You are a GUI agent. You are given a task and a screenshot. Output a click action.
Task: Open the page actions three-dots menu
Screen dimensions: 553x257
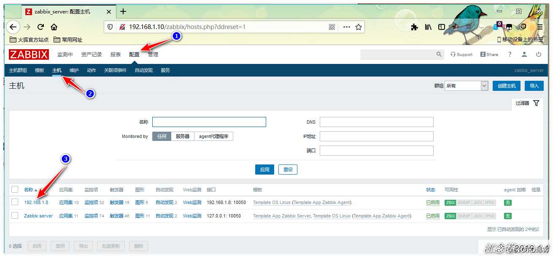click(x=347, y=27)
